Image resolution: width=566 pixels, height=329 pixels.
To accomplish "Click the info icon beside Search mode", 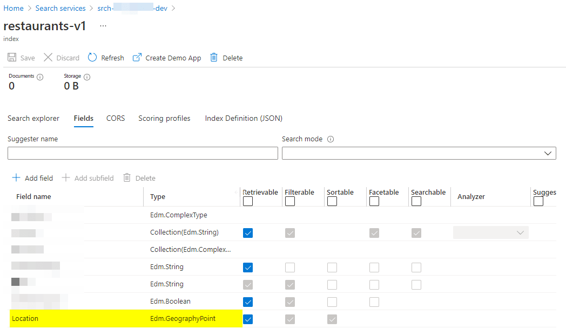I will [331, 139].
